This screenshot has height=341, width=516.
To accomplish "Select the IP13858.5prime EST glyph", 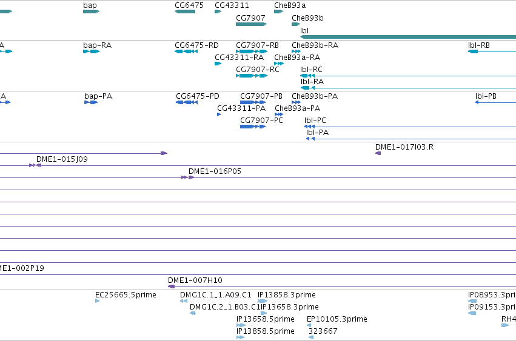I will coord(241,337).
